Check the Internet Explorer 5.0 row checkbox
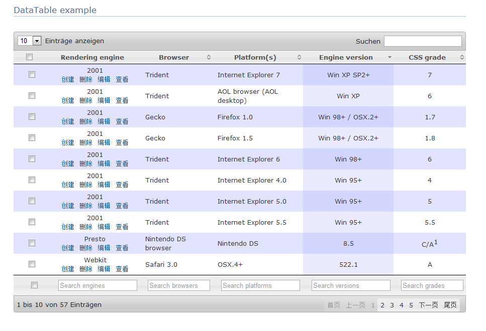This screenshot has width=486, height=331. 32,201
